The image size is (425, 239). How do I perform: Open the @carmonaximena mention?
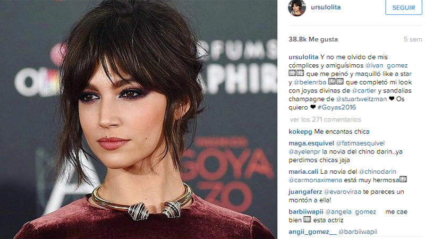(315, 180)
